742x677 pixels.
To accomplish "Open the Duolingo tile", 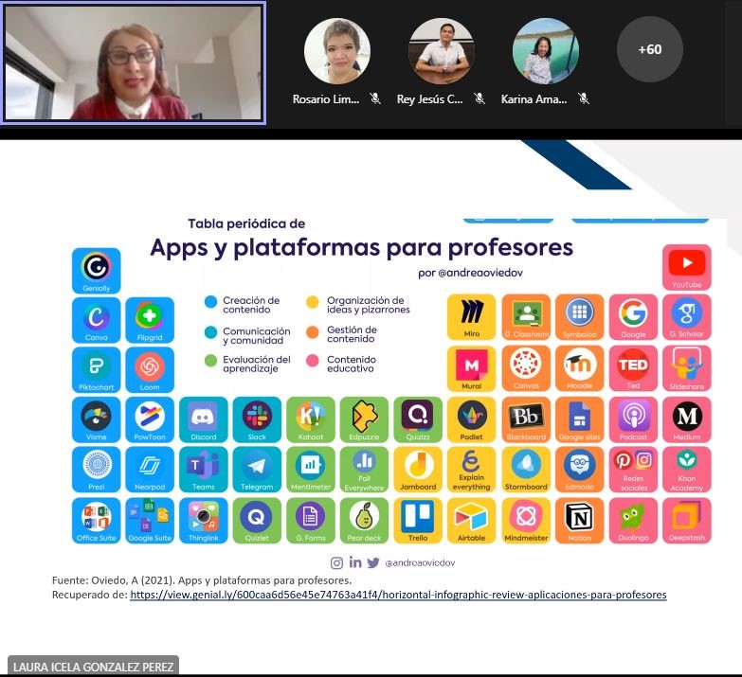I will pos(633,521).
